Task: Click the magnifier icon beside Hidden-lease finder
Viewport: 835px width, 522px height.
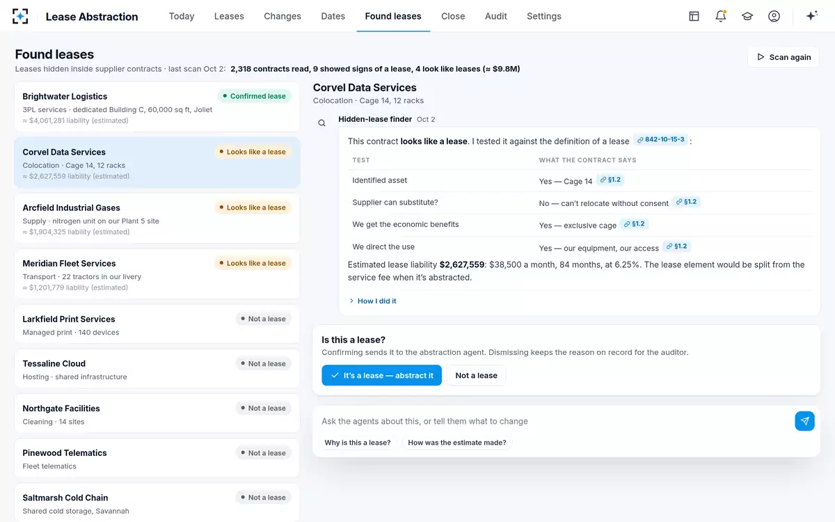Action: click(x=321, y=123)
